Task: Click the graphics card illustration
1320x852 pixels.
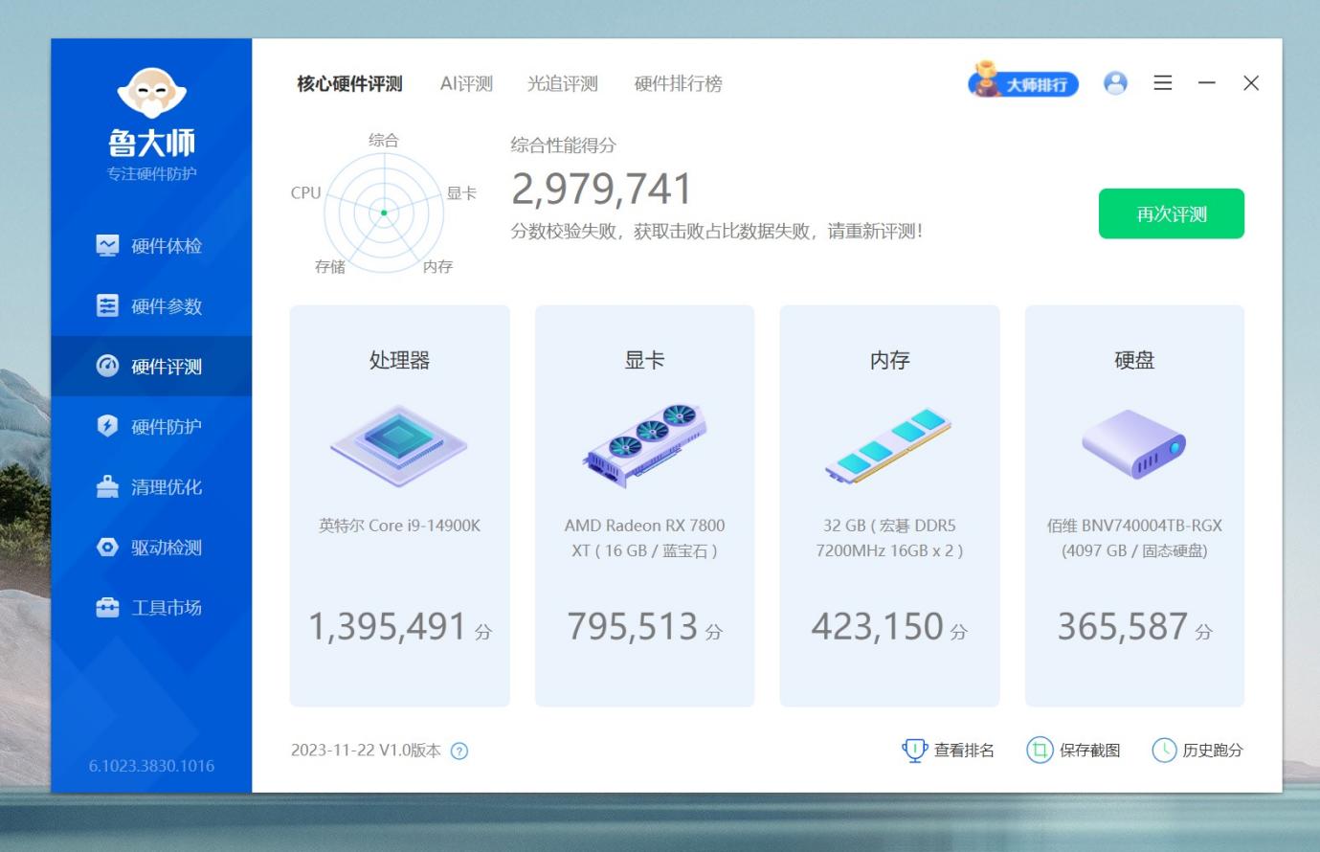Action: pyautogui.click(x=644, y=445)
